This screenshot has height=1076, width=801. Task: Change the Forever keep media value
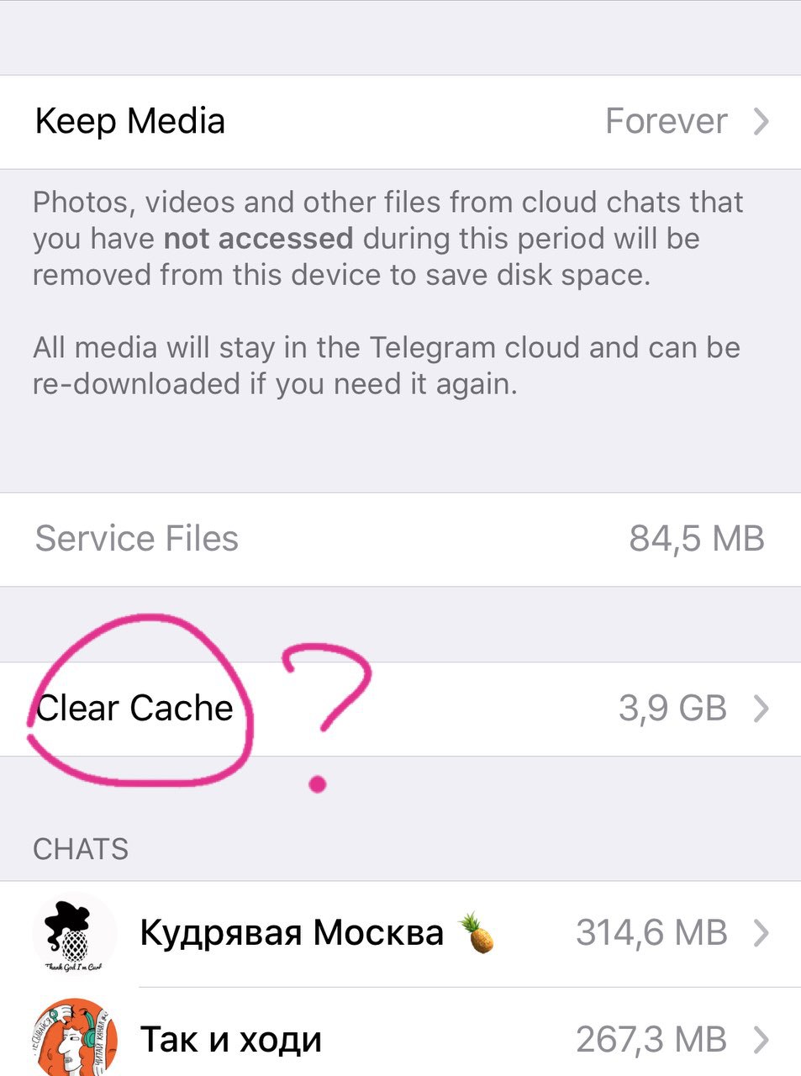[667, 121]
